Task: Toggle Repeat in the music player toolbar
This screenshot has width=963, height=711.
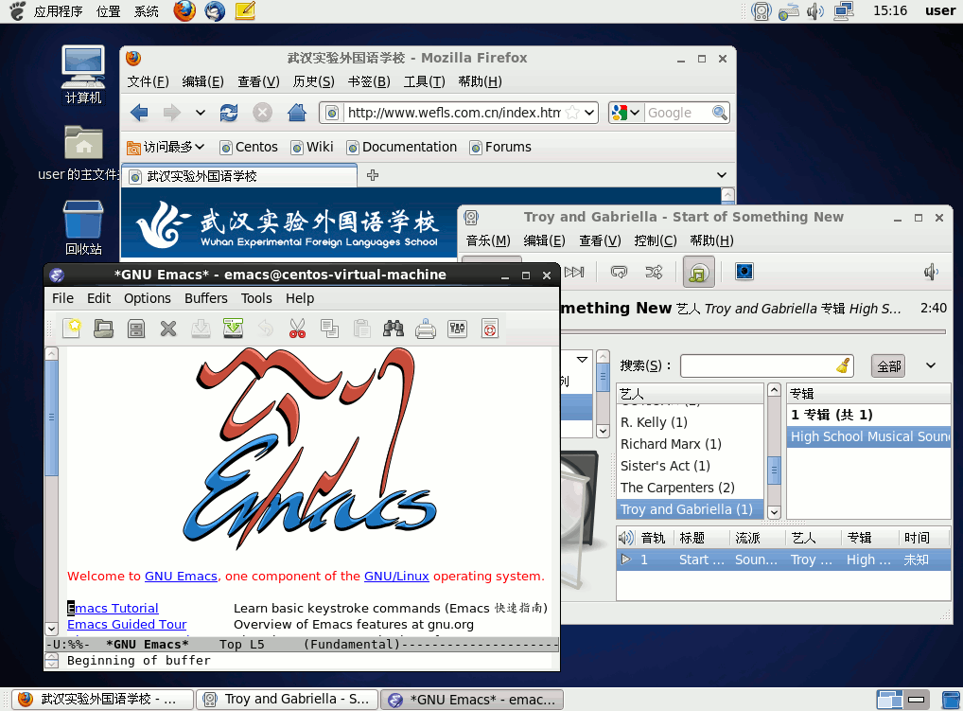Action: 619,272
